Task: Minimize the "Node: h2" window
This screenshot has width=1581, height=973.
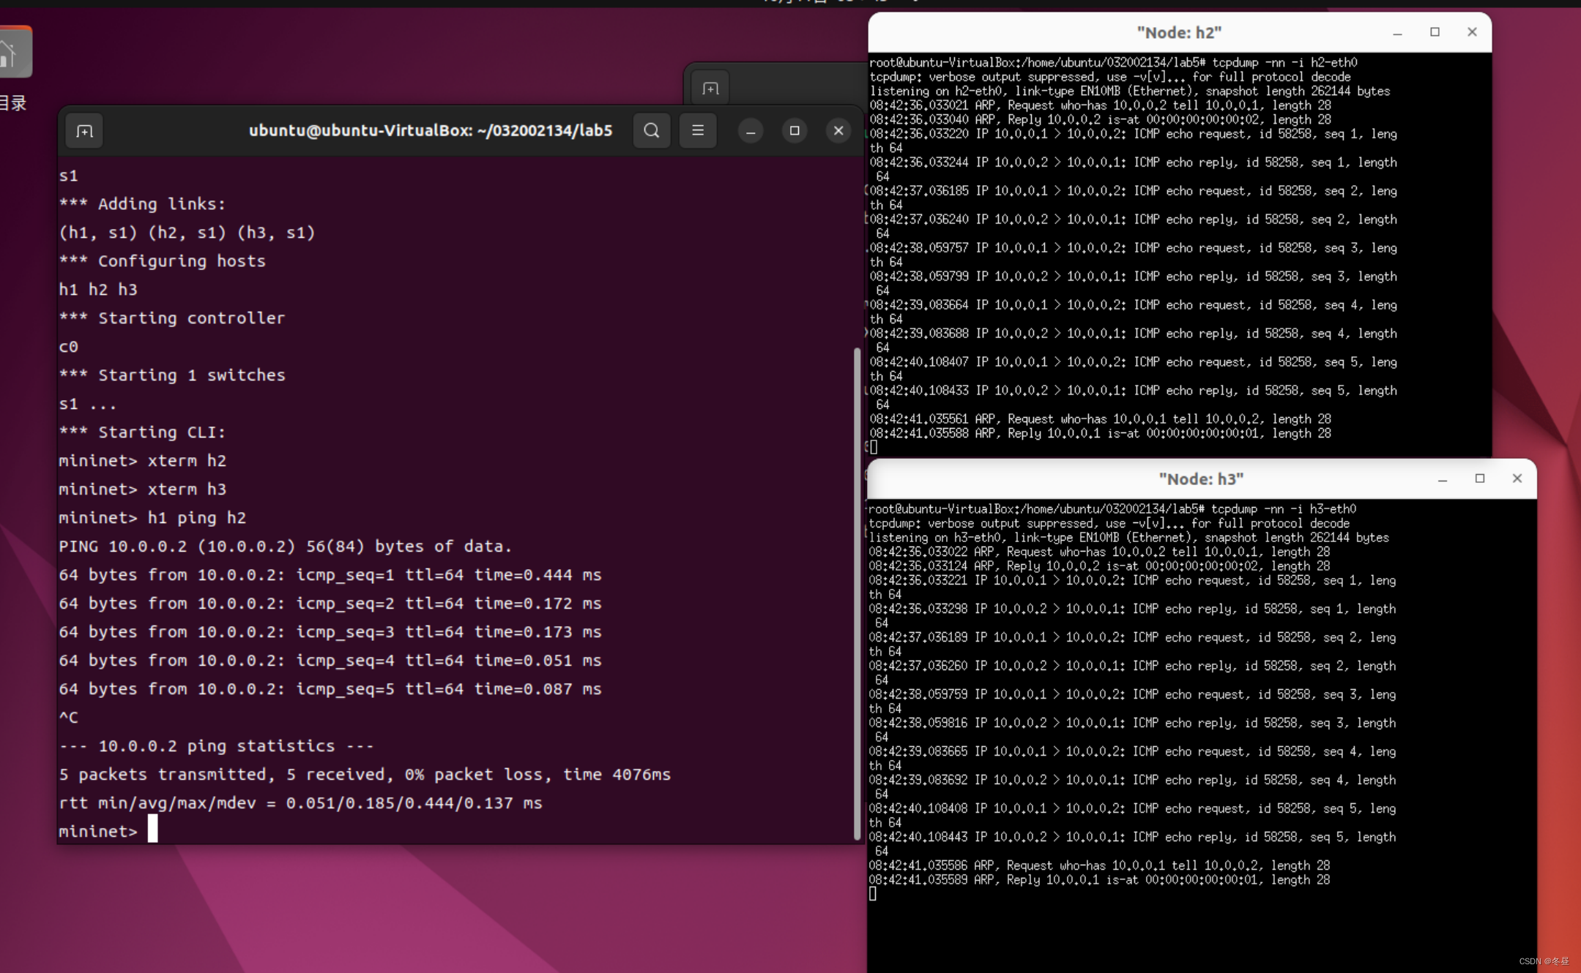Action: pos(1397,33)
